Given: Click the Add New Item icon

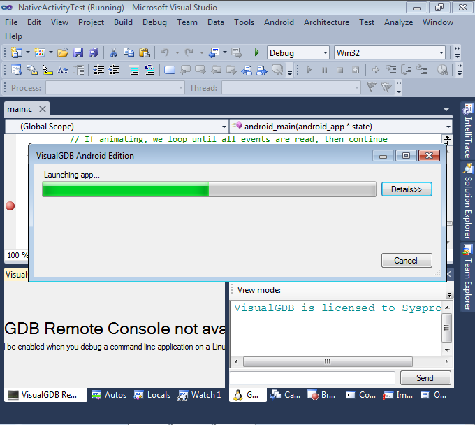Looking at the screenshot, I should pos(40,52).
